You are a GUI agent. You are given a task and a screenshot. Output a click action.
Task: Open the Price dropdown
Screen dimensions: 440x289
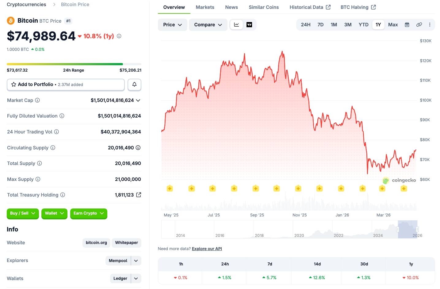click(x=172, y=24)
